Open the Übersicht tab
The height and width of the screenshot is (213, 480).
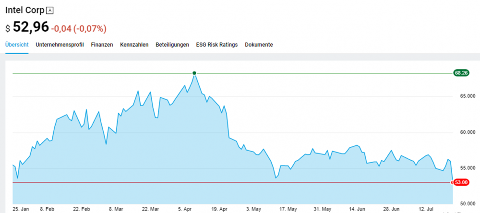tap(17, 45)
